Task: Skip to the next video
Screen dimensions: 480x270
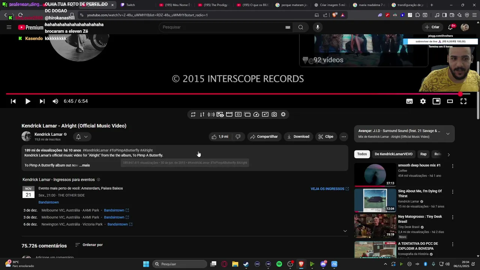Action: coord(42,101)
